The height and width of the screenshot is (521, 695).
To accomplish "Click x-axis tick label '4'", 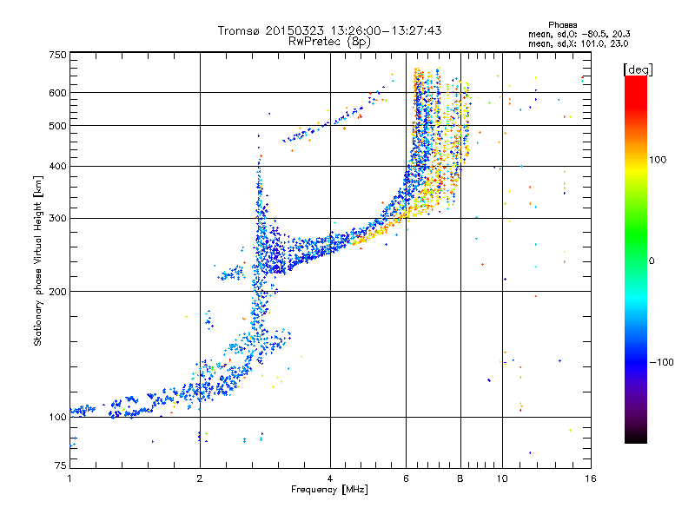I will click(330, 478).
